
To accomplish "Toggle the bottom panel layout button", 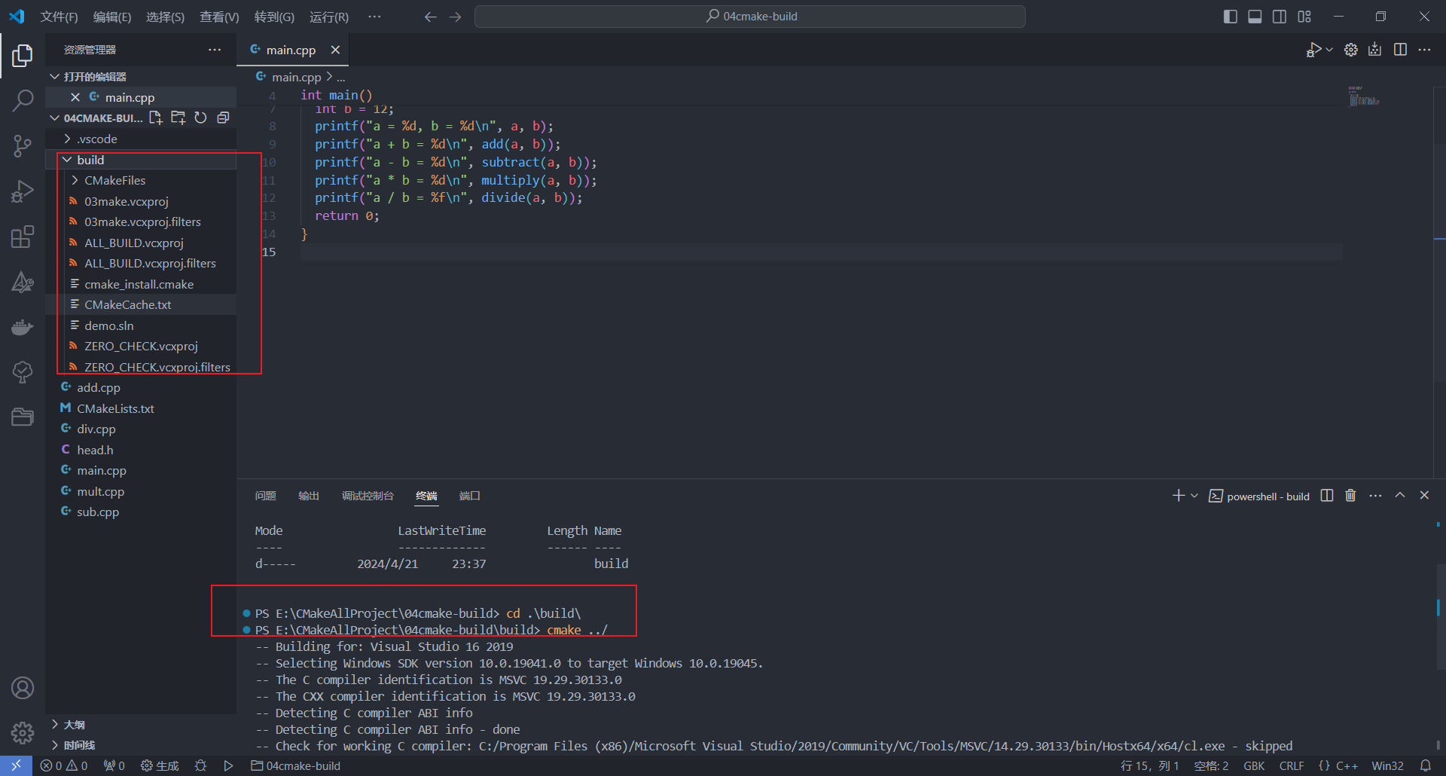I will [1255, 17].
